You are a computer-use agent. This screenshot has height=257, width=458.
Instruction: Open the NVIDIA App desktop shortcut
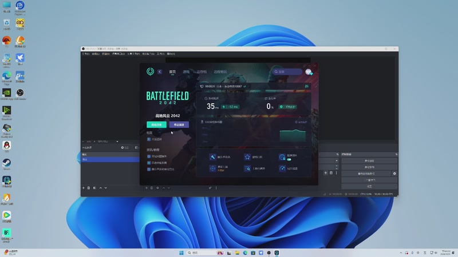[7, 94]
